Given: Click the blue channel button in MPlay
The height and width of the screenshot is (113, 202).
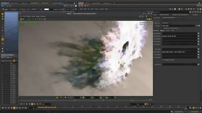Looking at the screenshot, I should coord(63,98).
